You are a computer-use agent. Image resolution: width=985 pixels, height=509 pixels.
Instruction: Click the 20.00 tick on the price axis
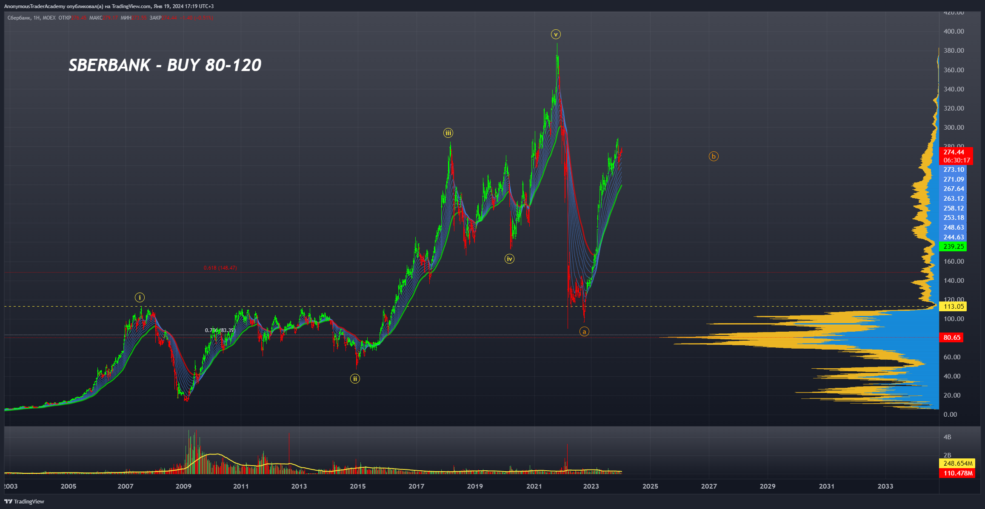click(952, 395)
